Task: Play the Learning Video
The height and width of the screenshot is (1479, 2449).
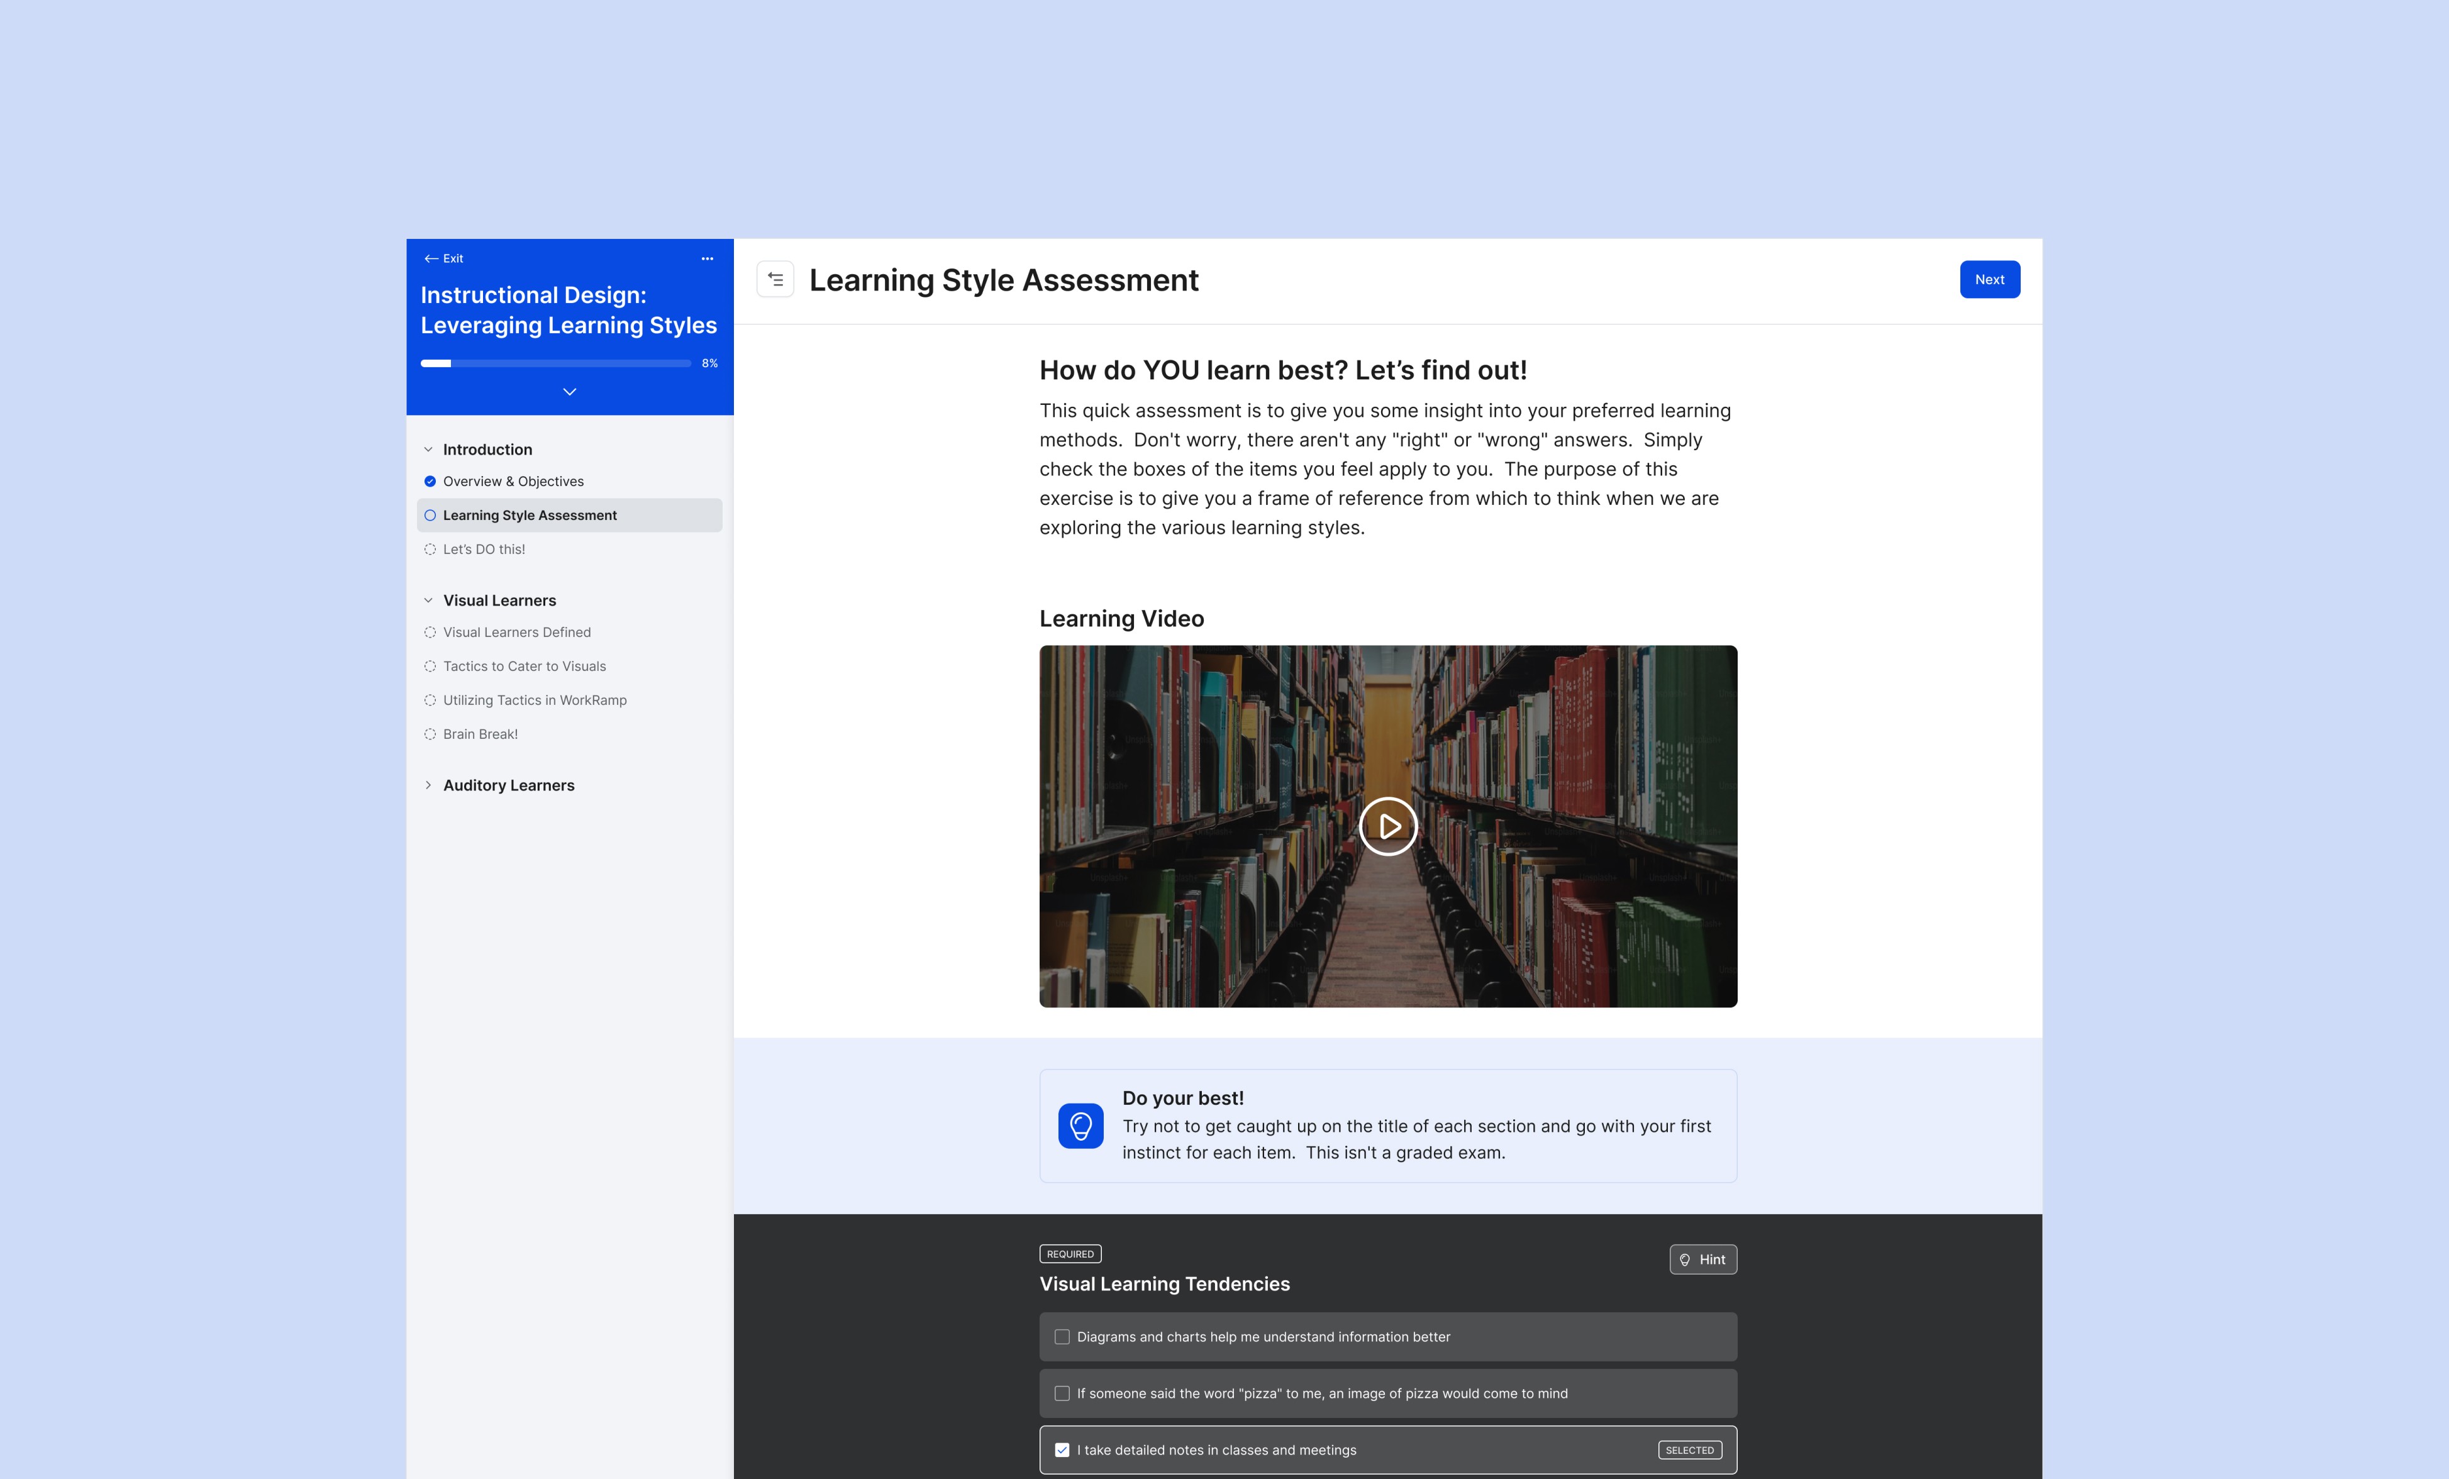Action: (1387, 826)
